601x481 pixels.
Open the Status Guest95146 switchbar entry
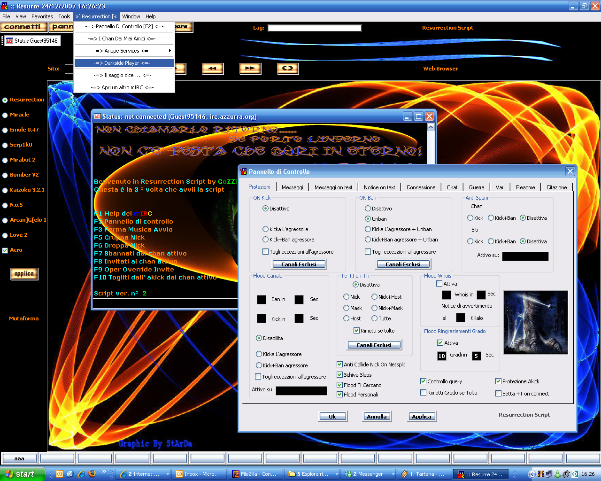(x=32, y=41)
